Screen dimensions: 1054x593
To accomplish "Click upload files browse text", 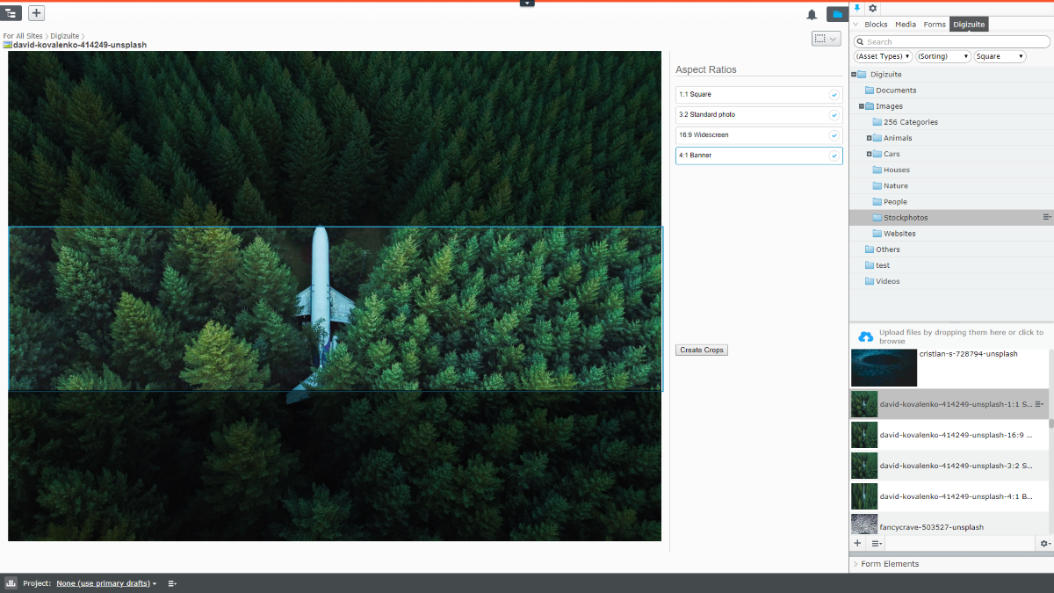I will pyautogui.click(x=961, y=336).
